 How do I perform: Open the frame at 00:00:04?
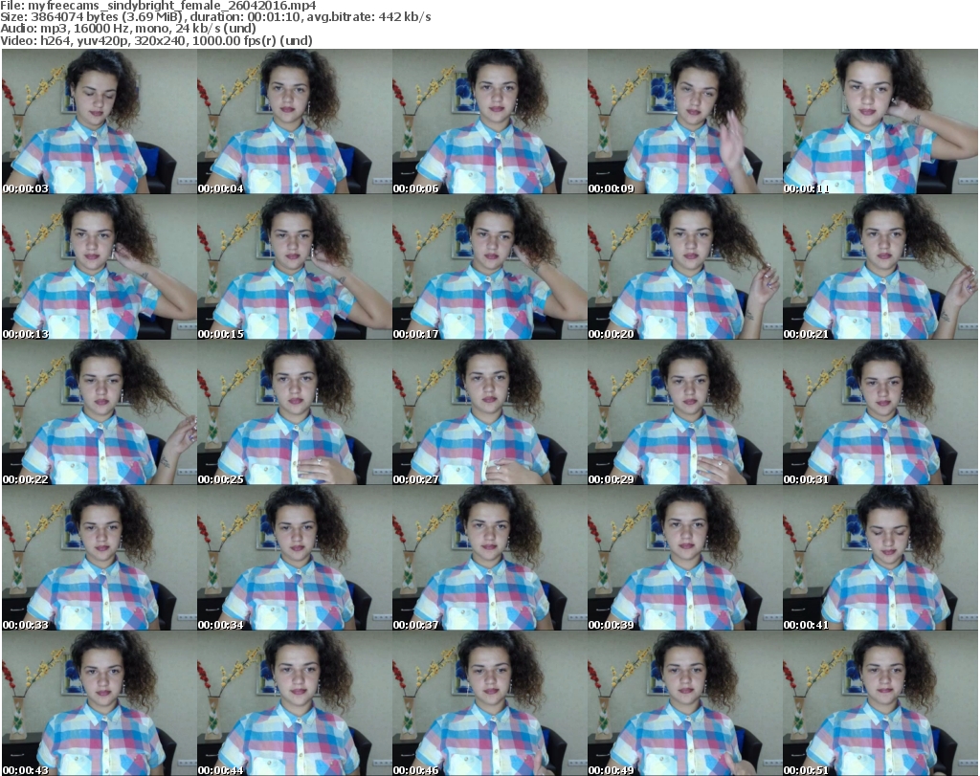(295, 122)
